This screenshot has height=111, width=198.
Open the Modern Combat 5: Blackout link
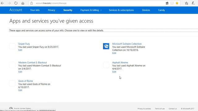pyautogui.click(x=32, y=62)
